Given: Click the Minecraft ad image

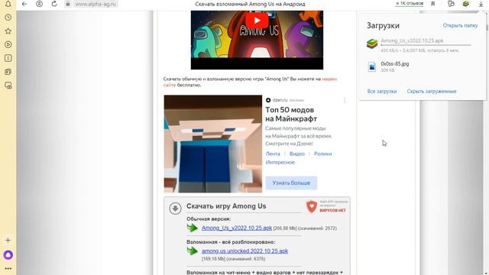Looking at the screenshot, I should tap(213, 144).
